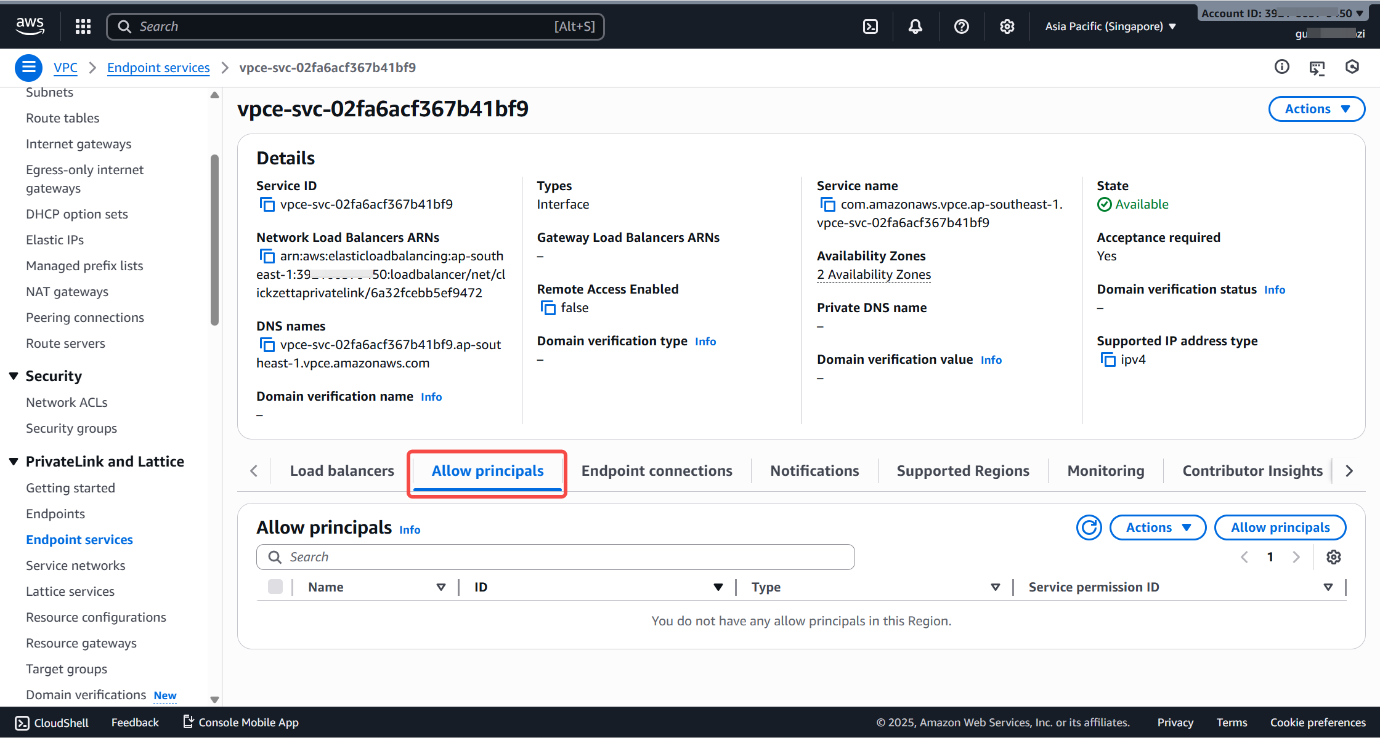Copy the Service name value

point(827,204)
